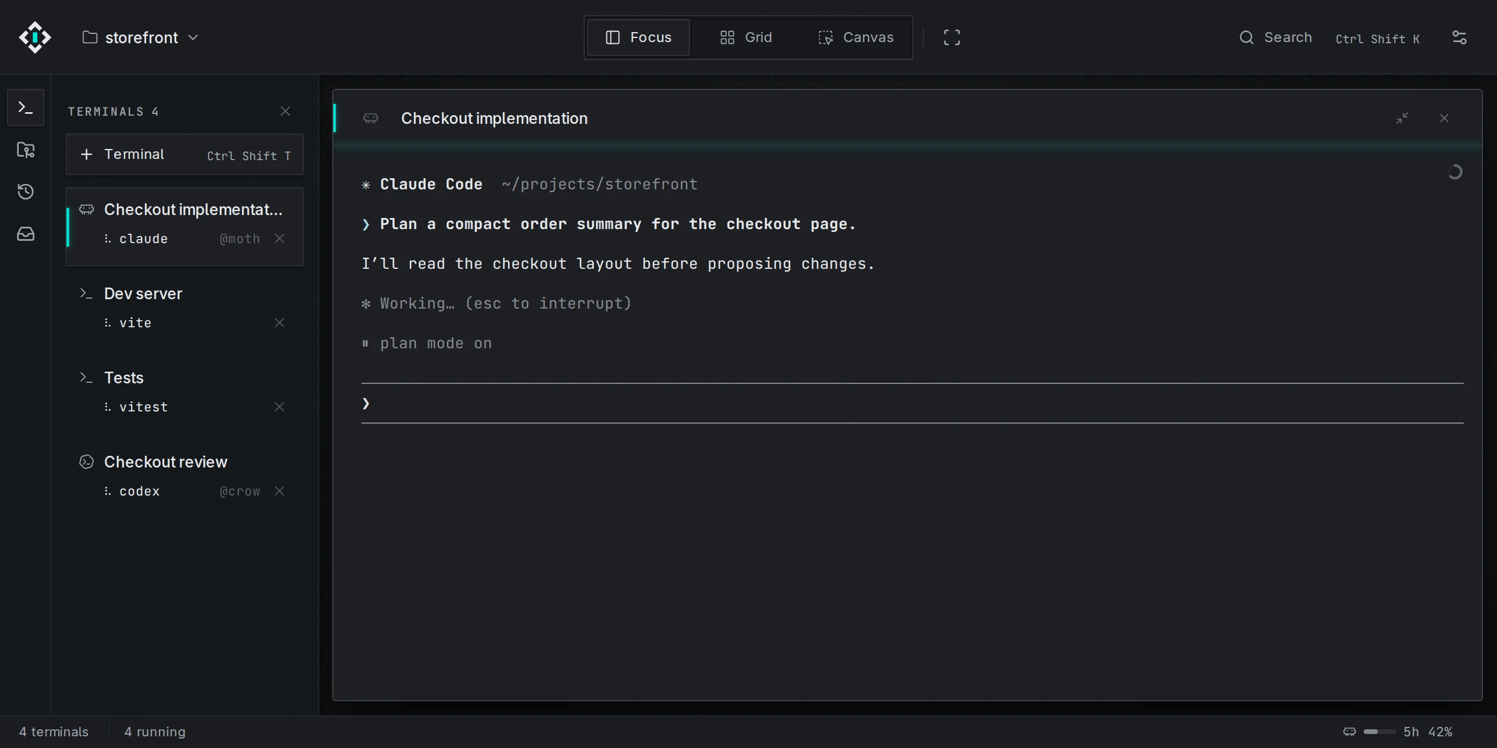Image resolution: width=1497 pixels, height=748 pixels.
Task: Toggle fullscreen mode icon
Action: [x=951, y=37]
